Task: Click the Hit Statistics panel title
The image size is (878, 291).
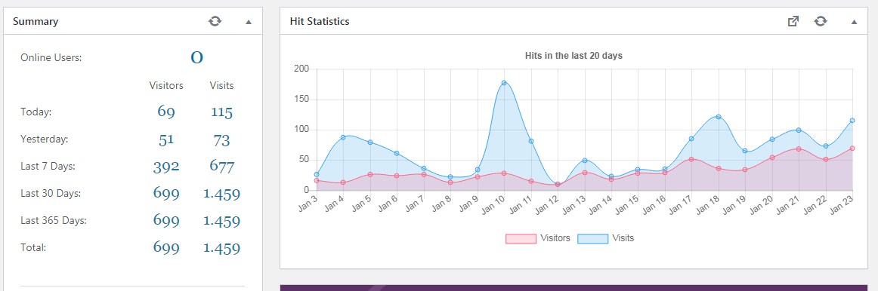Action: 320,22
